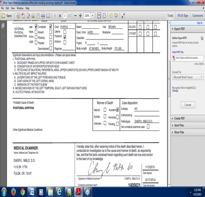
Task: Click the Change language link
Action: (x=175, y=91)
